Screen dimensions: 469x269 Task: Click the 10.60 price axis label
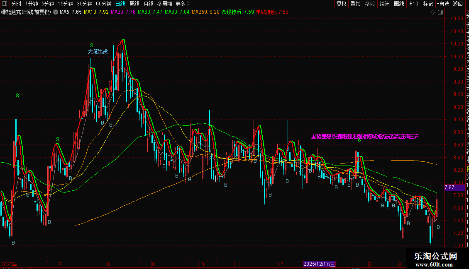tap(457, 19)
